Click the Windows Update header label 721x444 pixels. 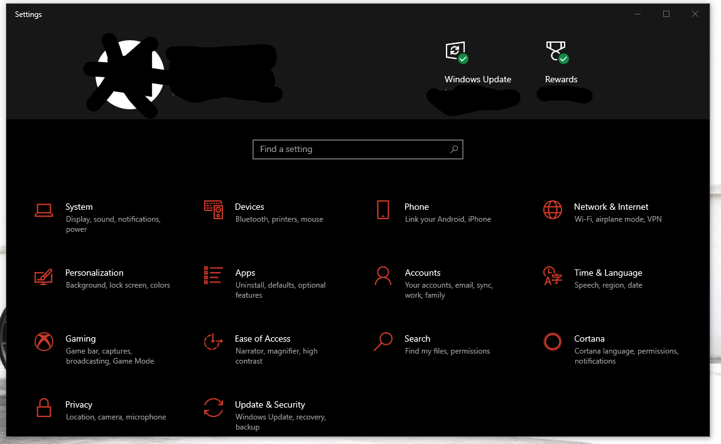pos(478,79)
